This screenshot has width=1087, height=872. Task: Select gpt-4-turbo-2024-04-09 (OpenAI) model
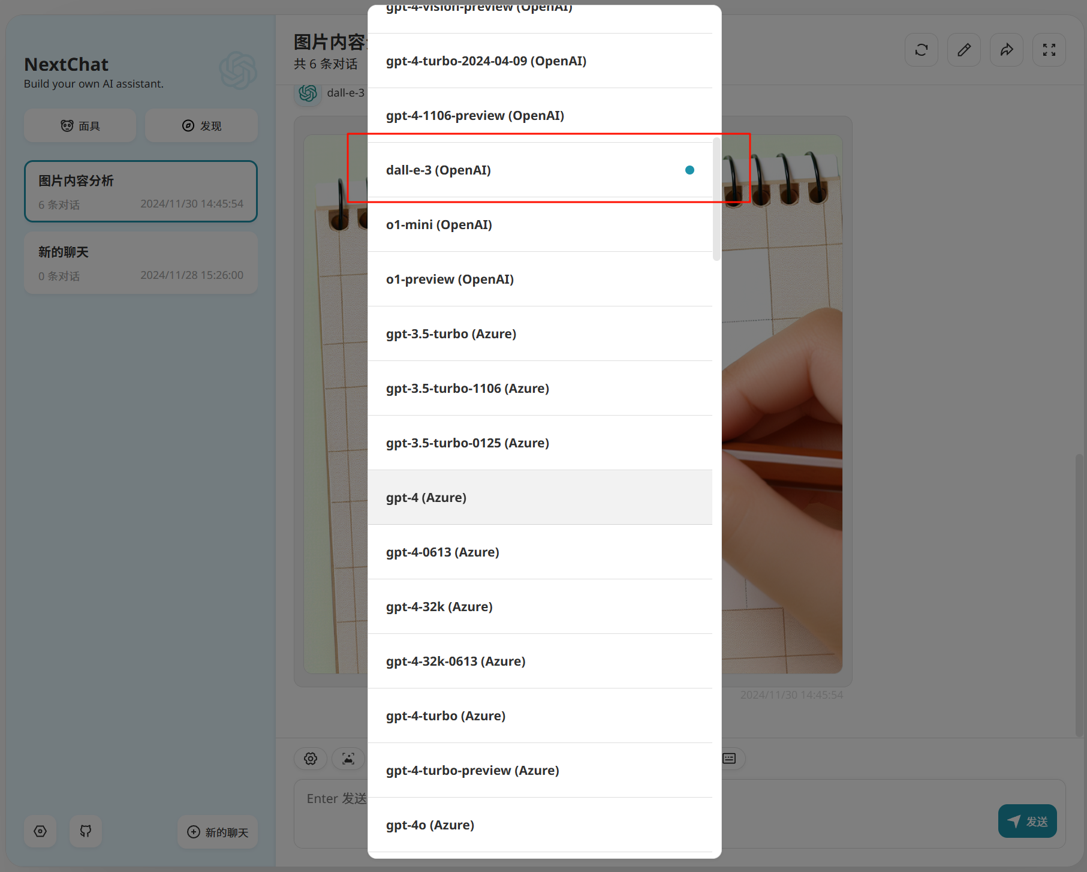(540, 61)
